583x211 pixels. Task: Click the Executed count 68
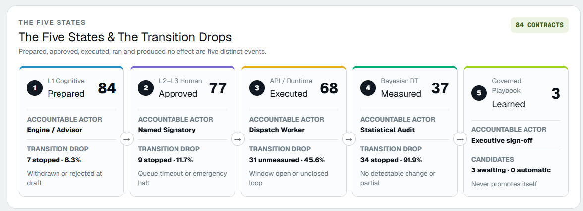(329, 88)
